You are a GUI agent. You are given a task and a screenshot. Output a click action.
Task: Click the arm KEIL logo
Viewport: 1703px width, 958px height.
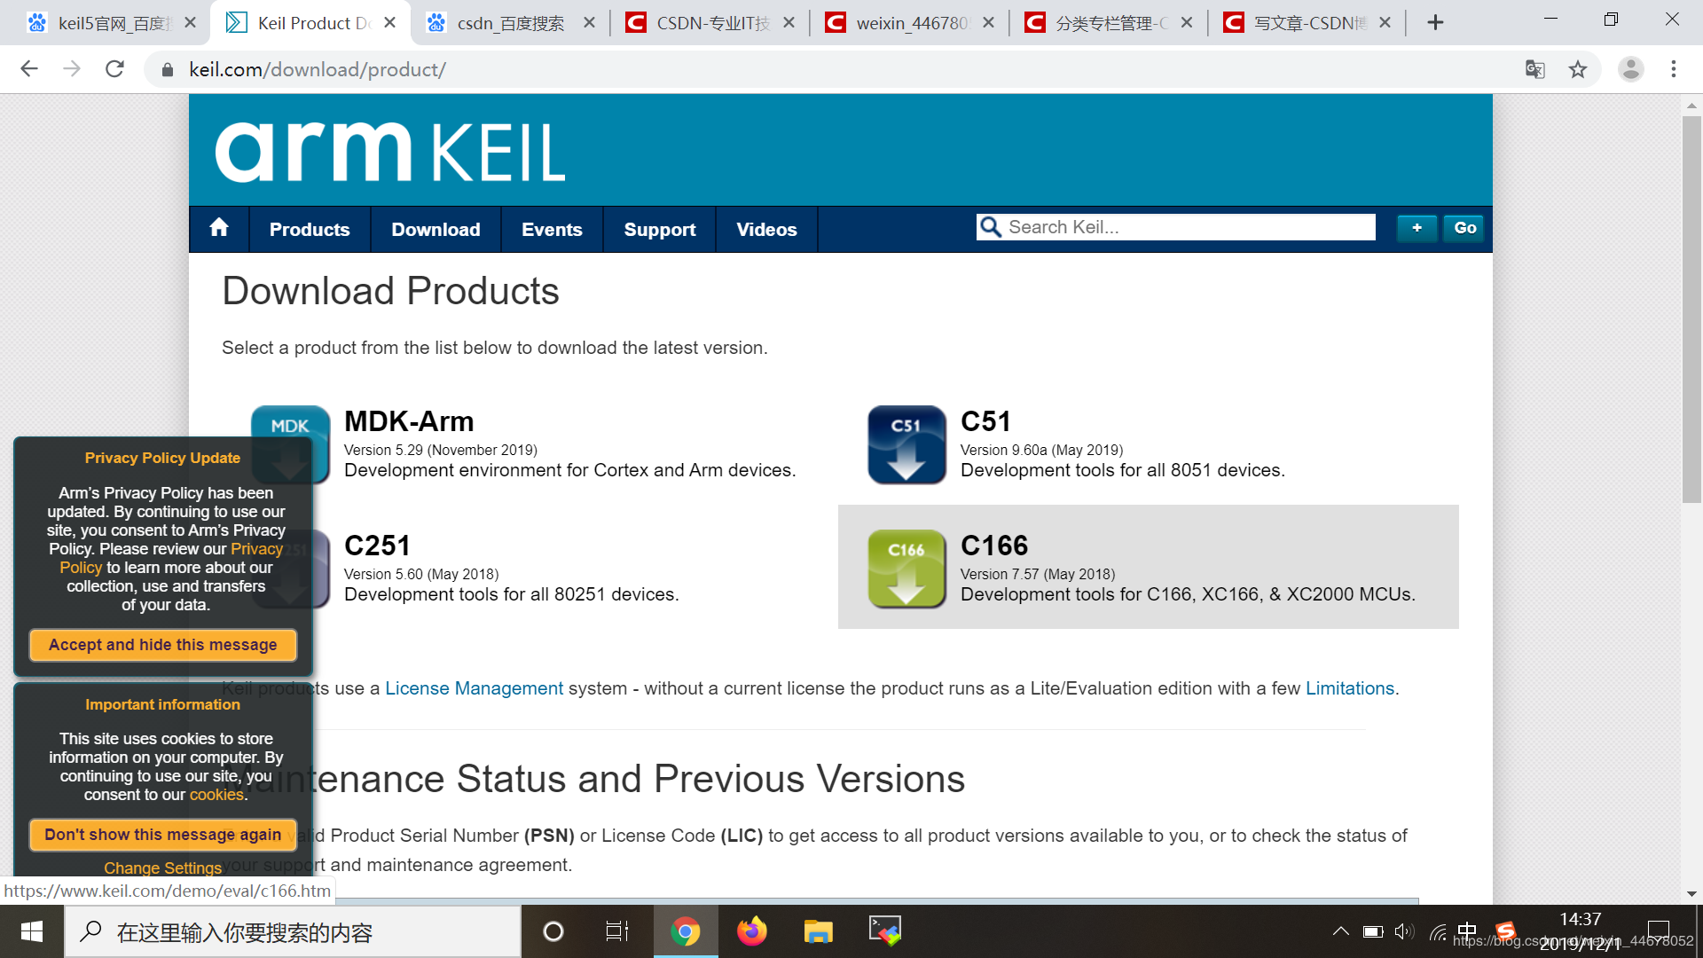390,152
